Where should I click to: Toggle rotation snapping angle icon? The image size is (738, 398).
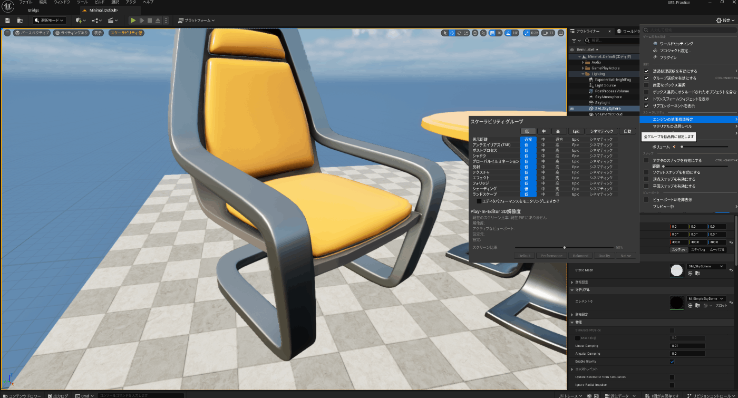[x=509, y=33]
